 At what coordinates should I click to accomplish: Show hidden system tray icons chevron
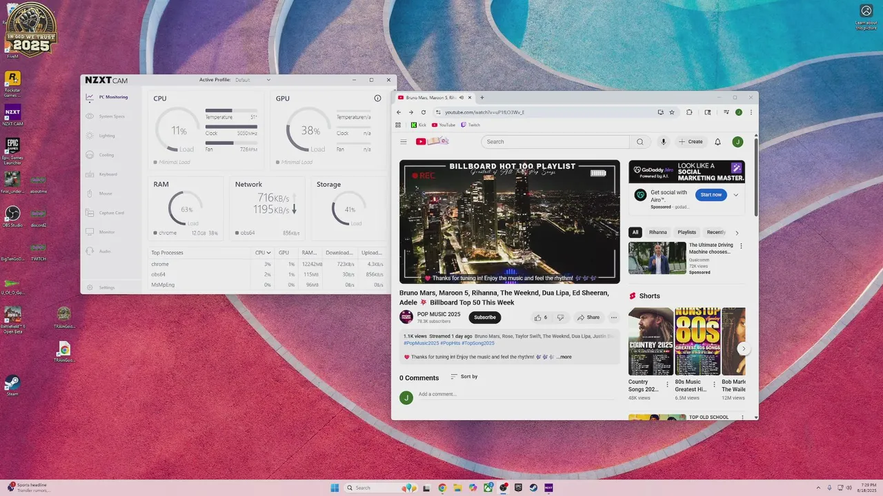pos(818,488)
